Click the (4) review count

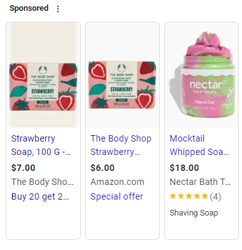(x=215, y=196)
